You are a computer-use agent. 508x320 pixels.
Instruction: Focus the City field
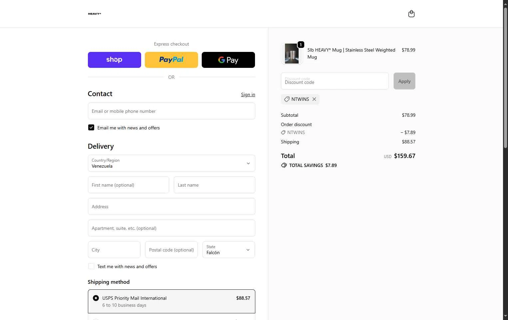point(114,250)
